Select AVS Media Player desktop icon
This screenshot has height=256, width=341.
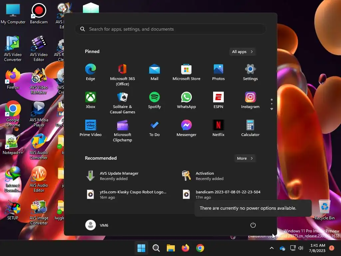tap(39, 114)
